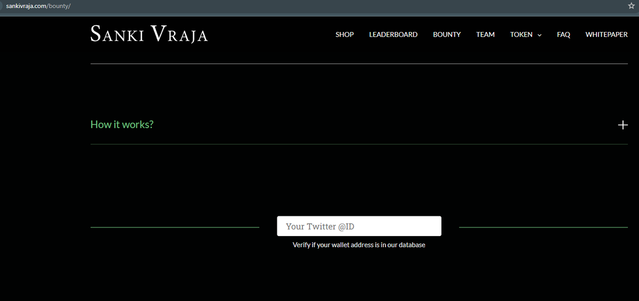Open the WHITEPAPER link
This screenshot has width=639, height=301.
coord(607,35)
